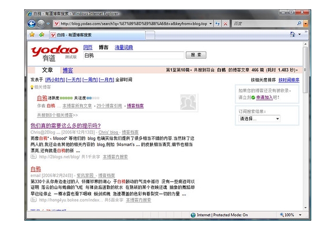
Task: Open the 海量词典 link
Action: click(123, 47)
